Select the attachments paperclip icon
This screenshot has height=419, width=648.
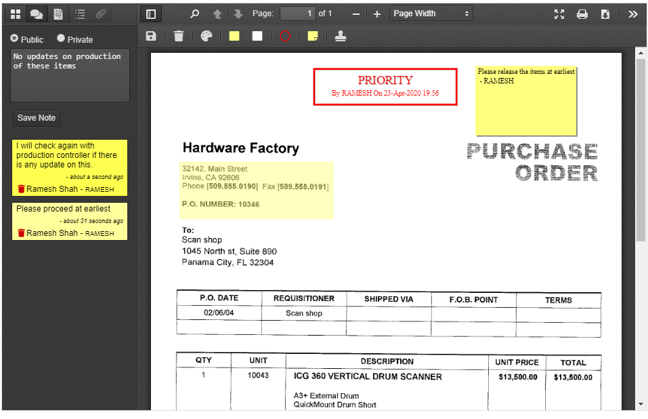point(102,14)
